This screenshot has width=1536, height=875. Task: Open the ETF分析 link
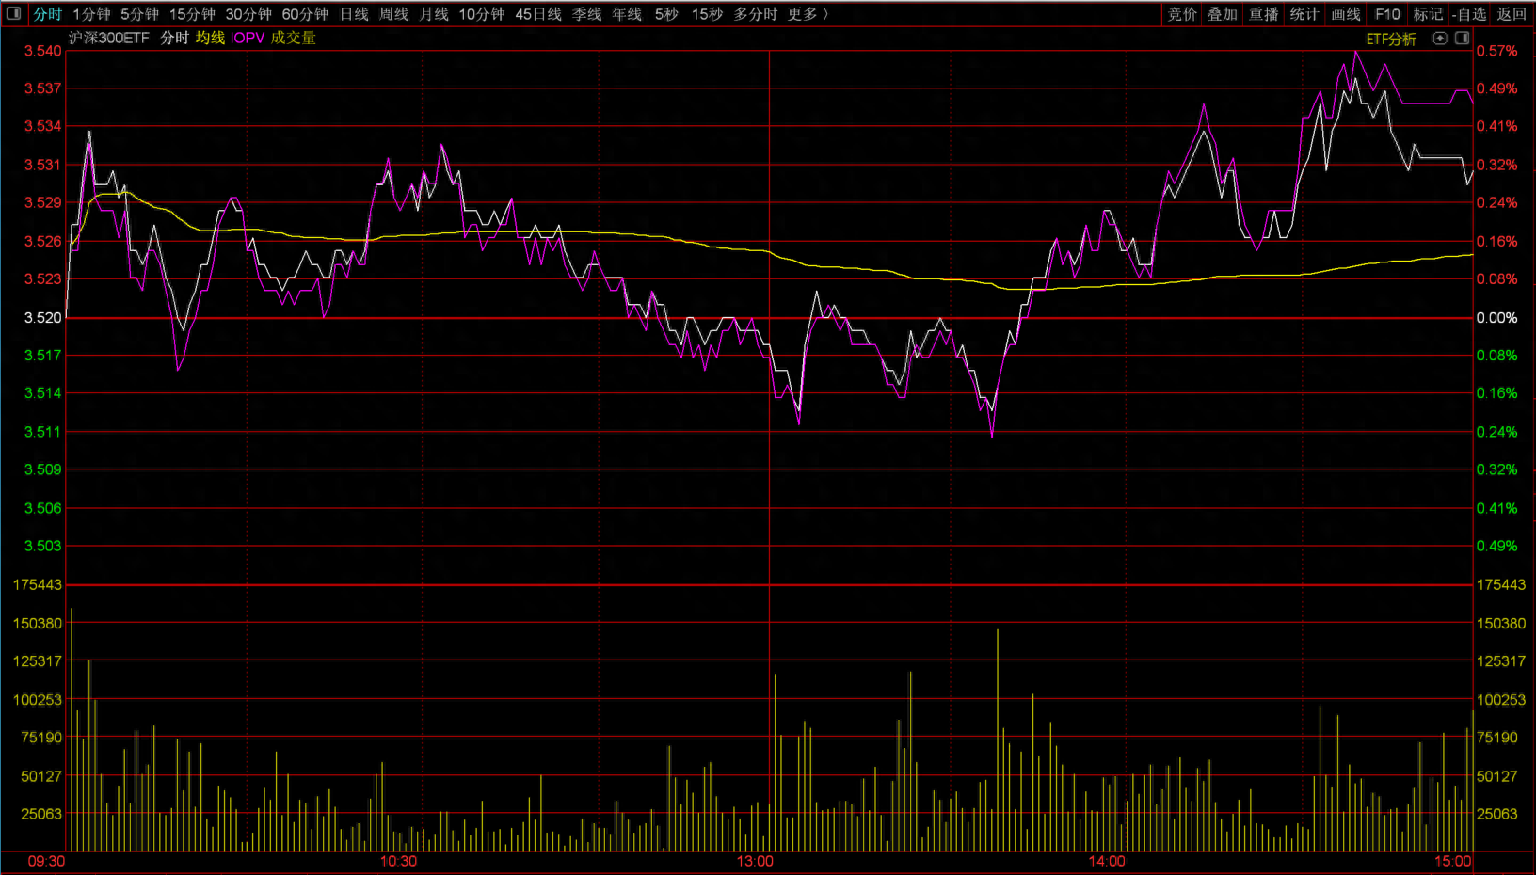(x=1391, y=39)
